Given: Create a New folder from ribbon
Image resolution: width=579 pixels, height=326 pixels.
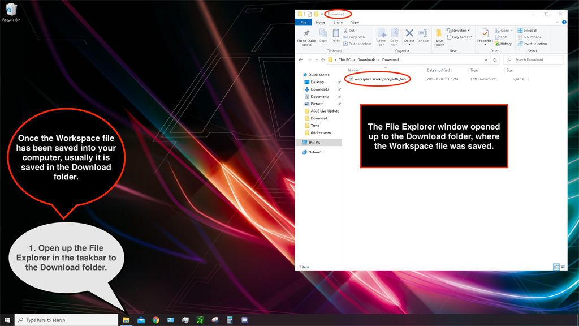Looking at the screenshot, I should point(439,37).
